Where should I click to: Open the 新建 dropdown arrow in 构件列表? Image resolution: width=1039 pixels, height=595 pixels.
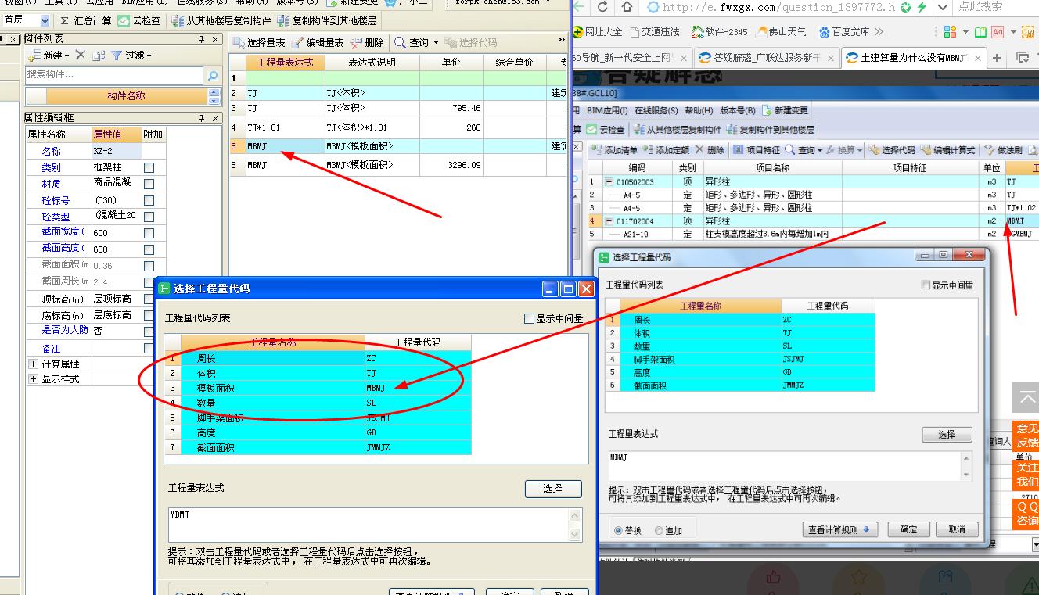click(67, 56)
